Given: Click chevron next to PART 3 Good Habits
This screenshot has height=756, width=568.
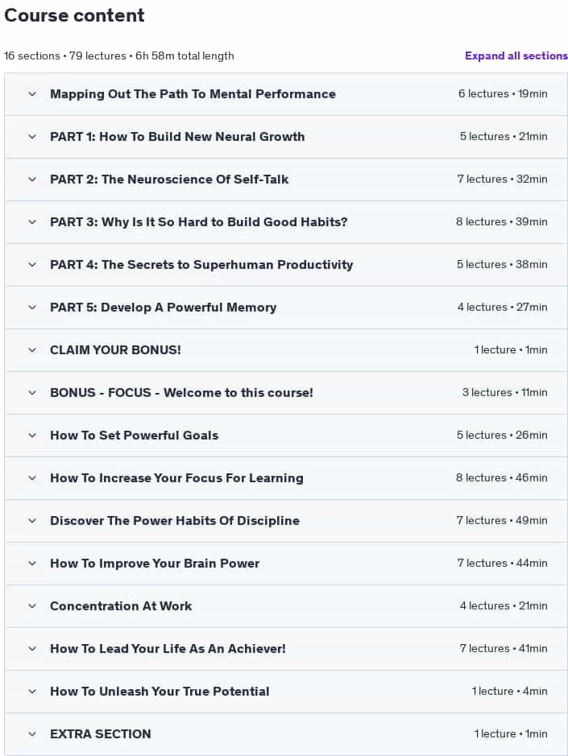Looking at the screenshot, I should 32,222.
